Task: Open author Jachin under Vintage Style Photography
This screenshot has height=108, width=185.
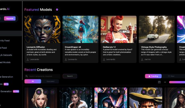Action: (146, 60)
